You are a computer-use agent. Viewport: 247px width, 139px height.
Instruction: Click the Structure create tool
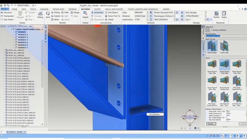tap(7, 12)
